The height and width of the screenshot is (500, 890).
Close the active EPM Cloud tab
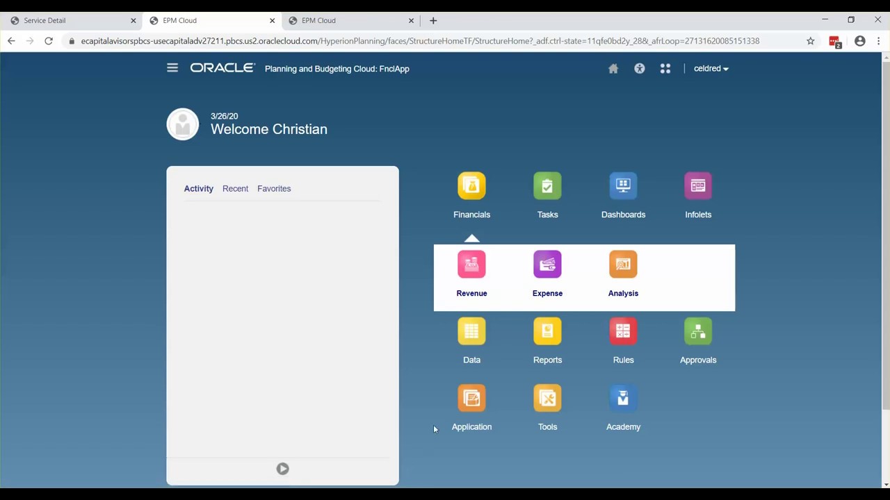coord(272,21)
